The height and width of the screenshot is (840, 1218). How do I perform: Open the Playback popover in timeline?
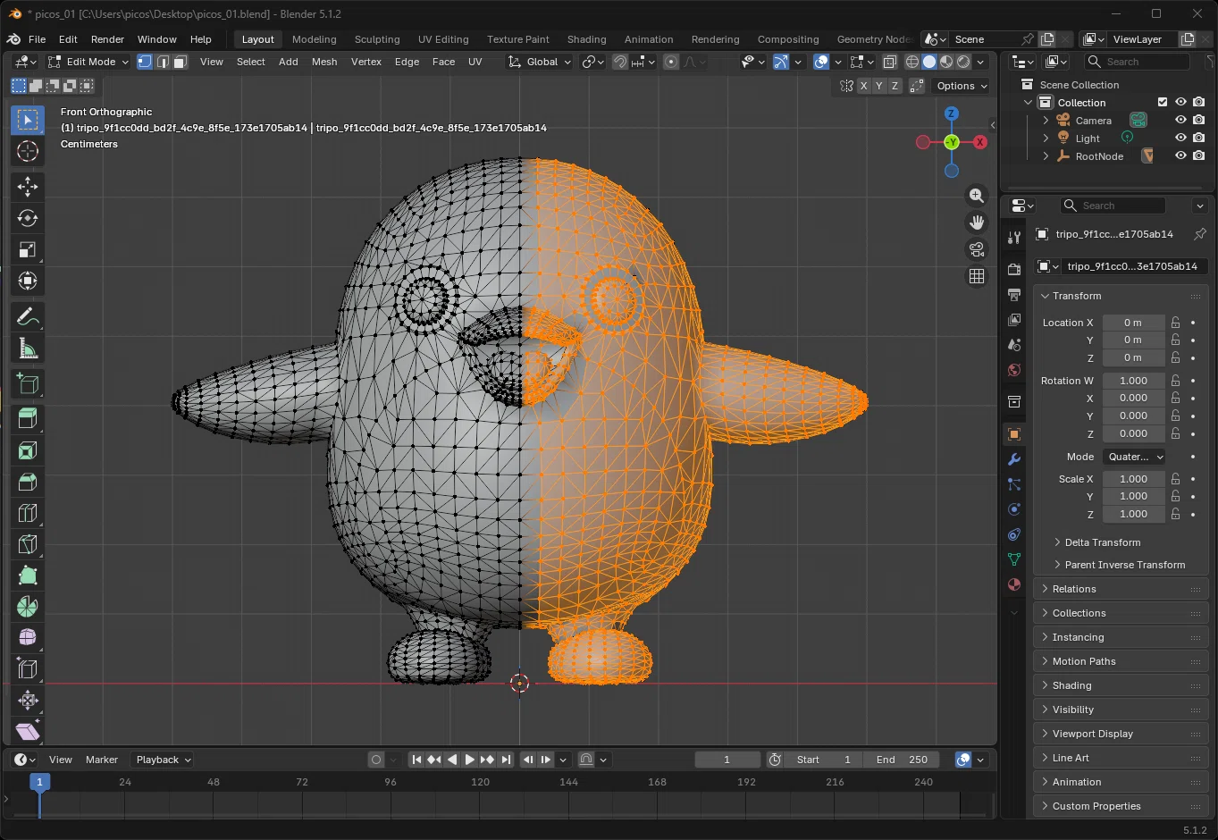[162, 760]
